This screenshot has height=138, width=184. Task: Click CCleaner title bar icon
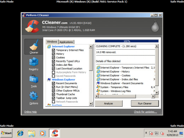coord(24,15)
